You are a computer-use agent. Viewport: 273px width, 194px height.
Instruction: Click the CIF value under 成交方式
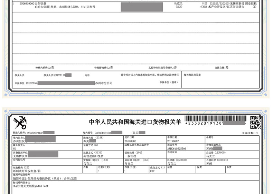152,171
